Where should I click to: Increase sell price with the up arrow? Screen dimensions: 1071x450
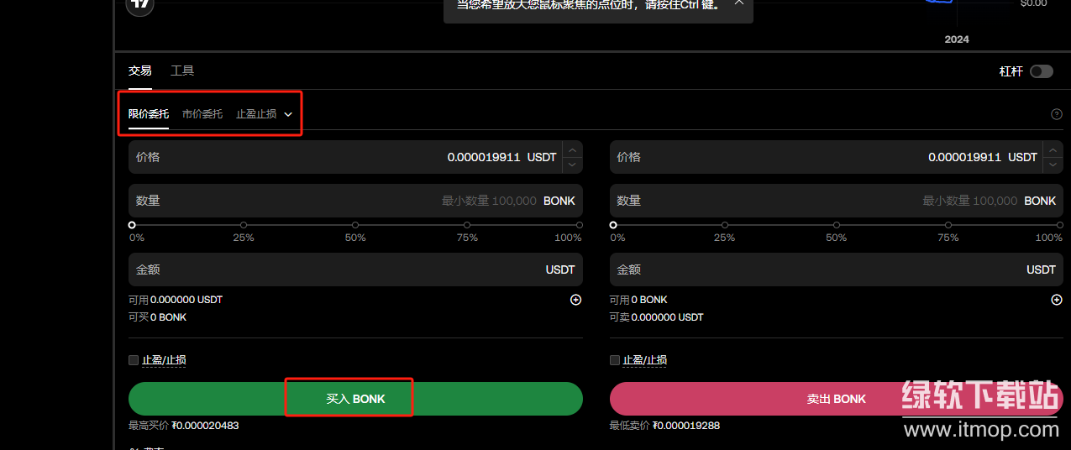pos(1053,150)
